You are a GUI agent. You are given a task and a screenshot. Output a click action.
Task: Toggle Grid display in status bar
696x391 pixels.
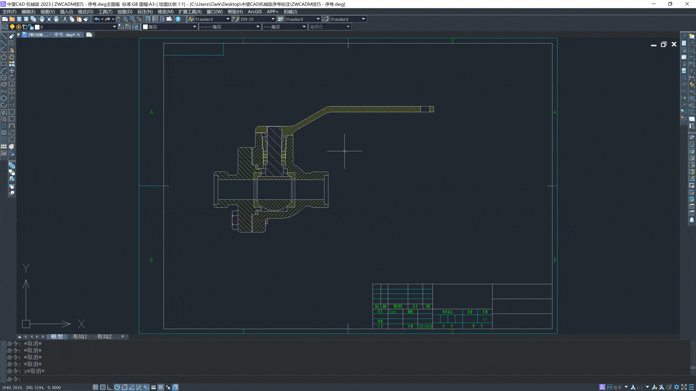103,387
